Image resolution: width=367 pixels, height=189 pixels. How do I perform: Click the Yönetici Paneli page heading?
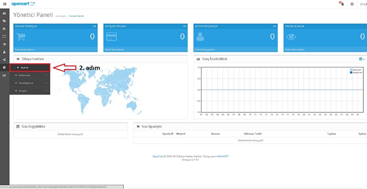tap(33, 15)
